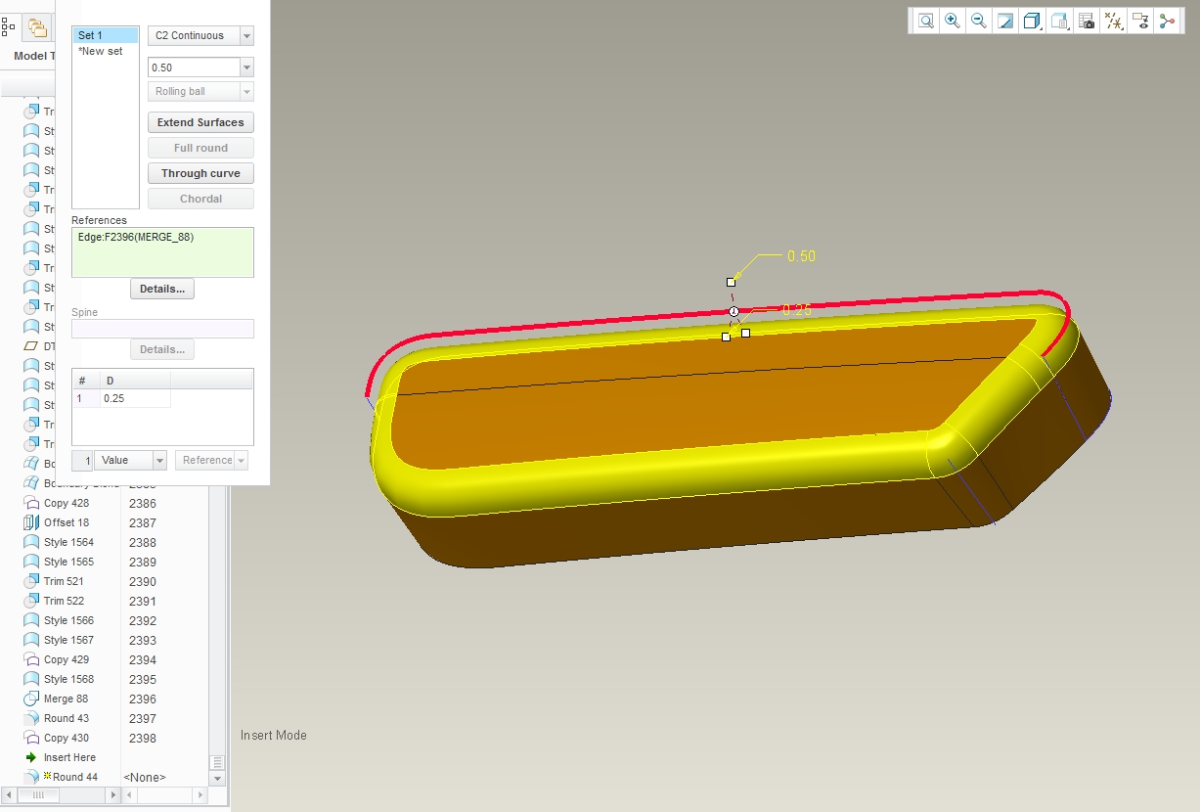
Task: Select Style 1565 in model tree
Action: (x=69, y=562)
